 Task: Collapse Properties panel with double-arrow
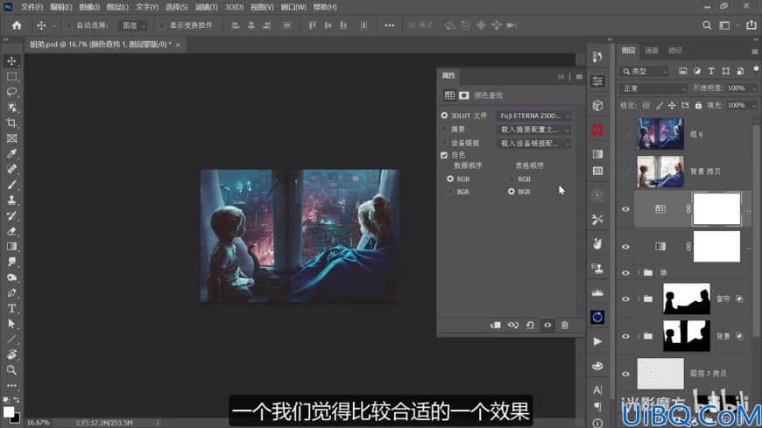click(x=561, y=76)
